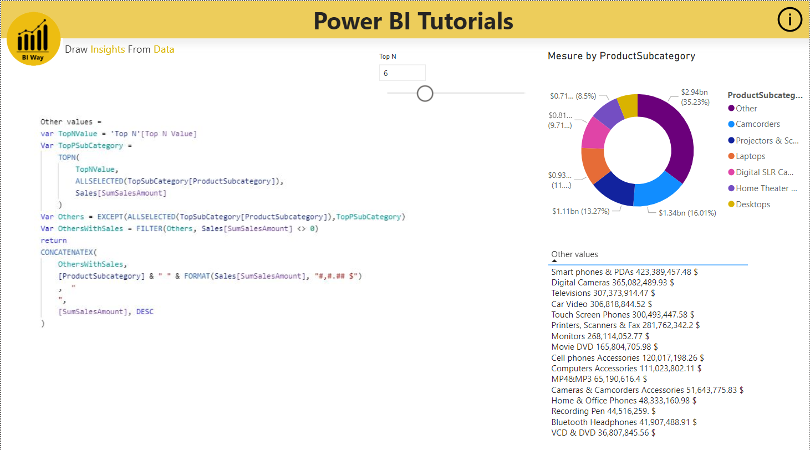Click the $2.94bn (35.23%) data label
810x450 pixels.
694,97
